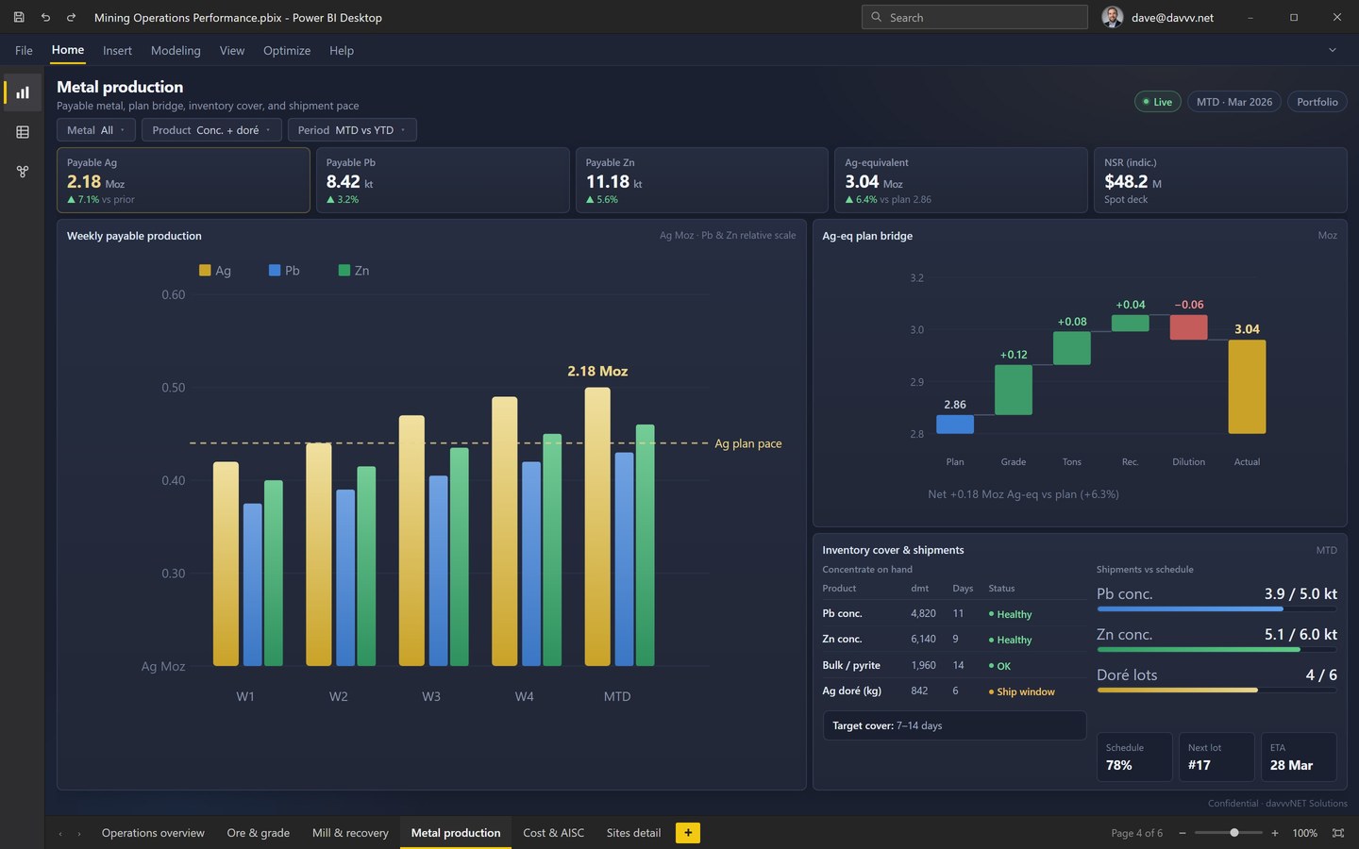Screen dimensions: 1359x849
Task: Click the Bulk / pyrite row label
Action: [851, 665]
